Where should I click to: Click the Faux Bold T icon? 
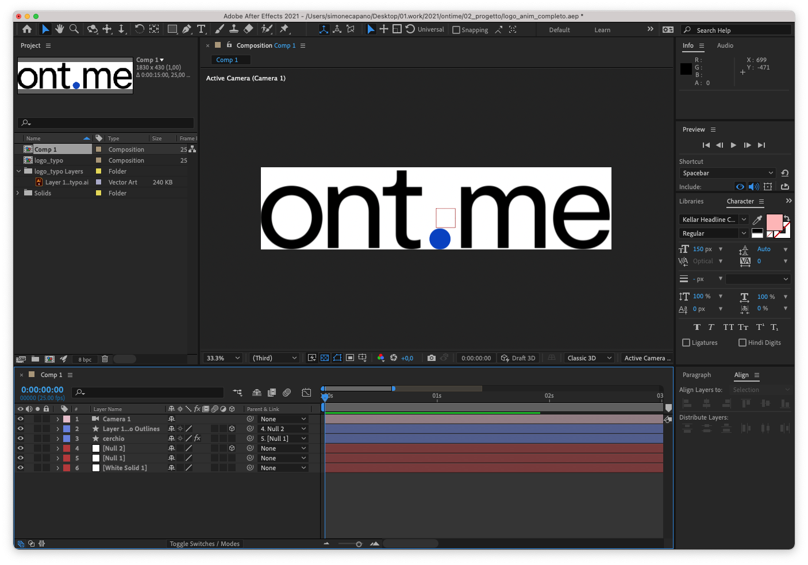(x=697, y=327)
